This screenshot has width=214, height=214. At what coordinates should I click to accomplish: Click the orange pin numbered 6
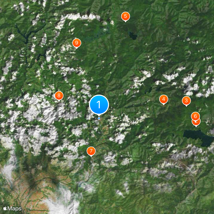tap(195, 116)
